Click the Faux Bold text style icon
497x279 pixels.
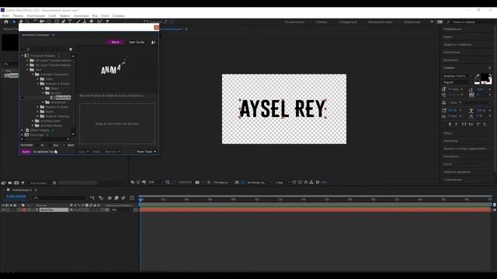450,124
